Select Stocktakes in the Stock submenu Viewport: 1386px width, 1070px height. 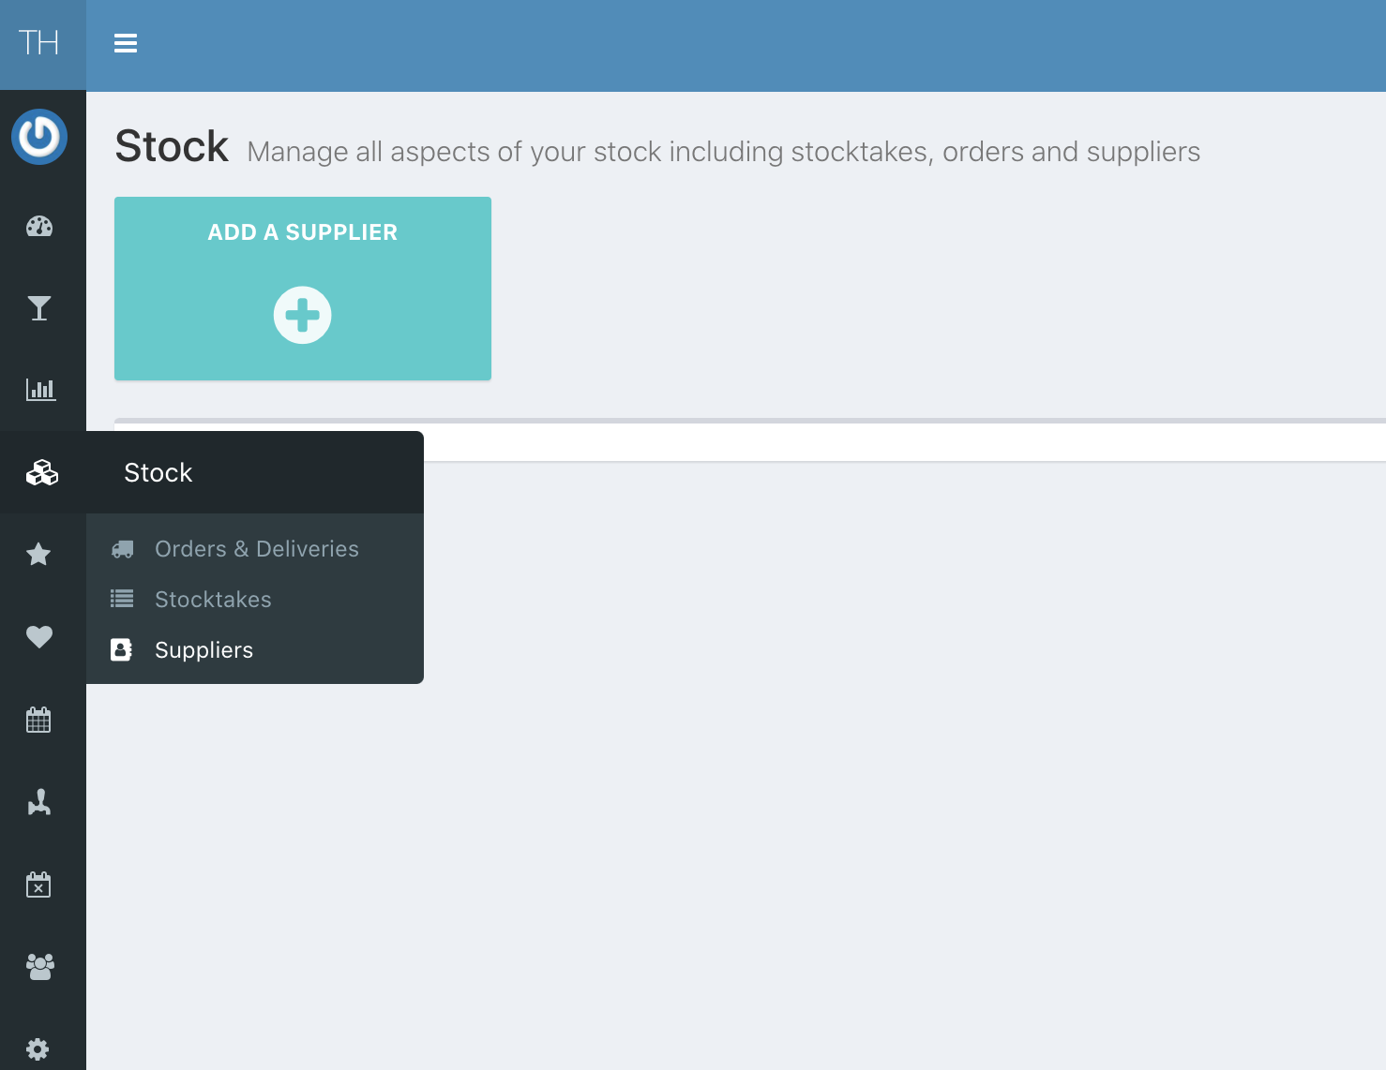click(213, 600)
